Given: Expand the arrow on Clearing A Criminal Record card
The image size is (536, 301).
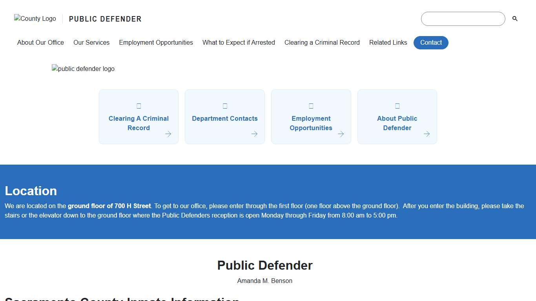Looking at the screenshot, I should point(168,134).
